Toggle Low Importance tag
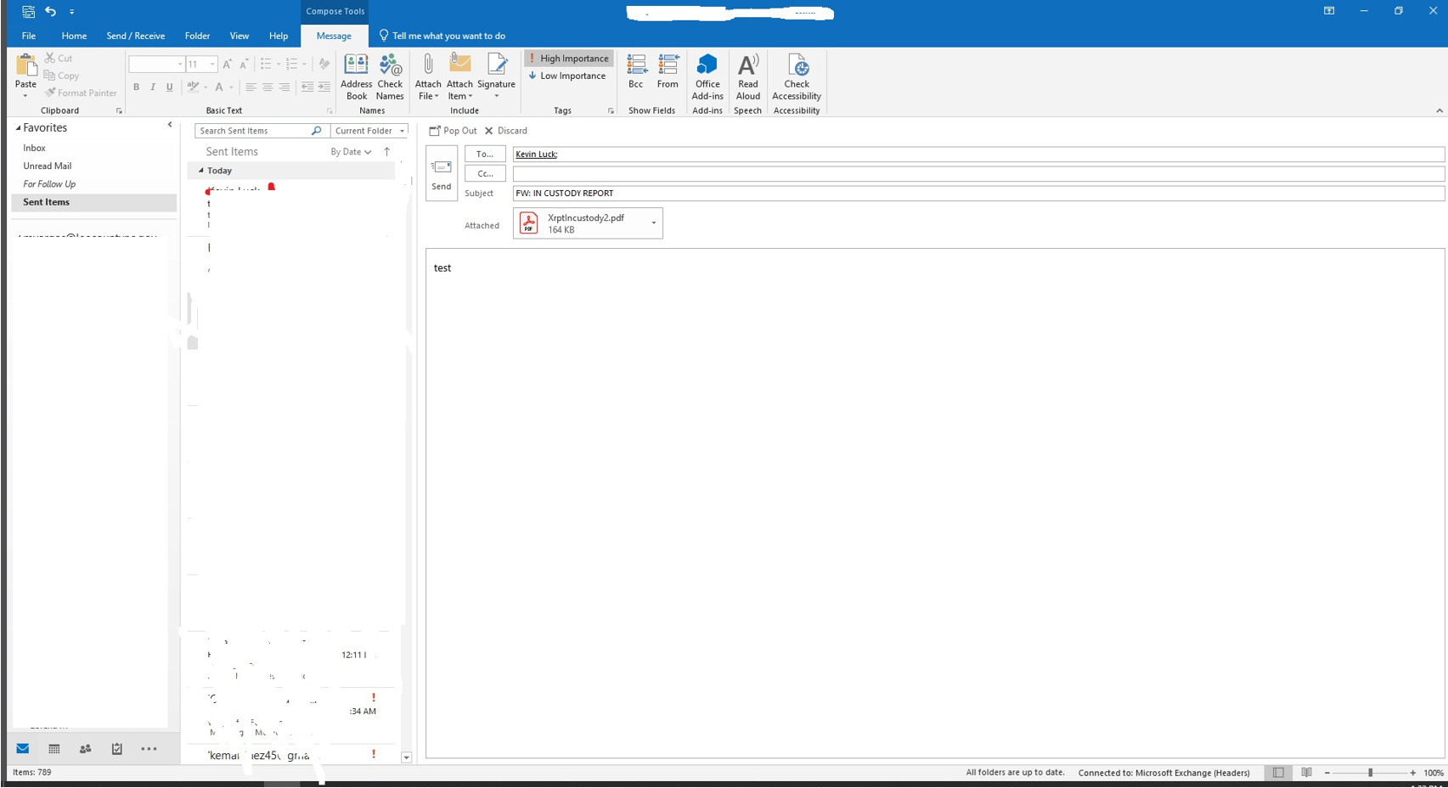This screenshot has height=788, width=1448. point(566,76)
